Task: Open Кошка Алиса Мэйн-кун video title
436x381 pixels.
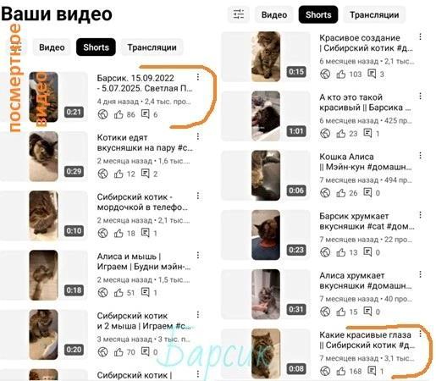Action: [x=366, y=162]
